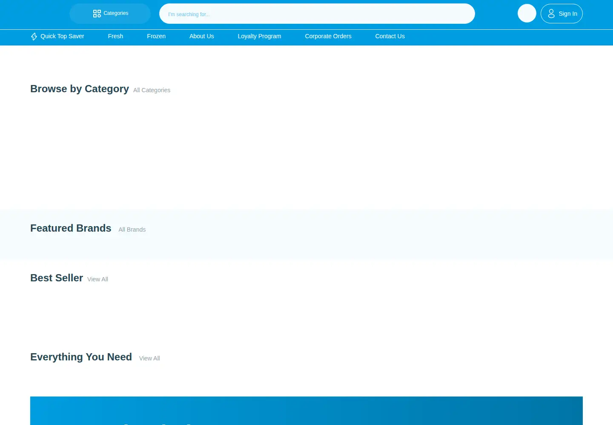Visit the Loyalty Program page

tap(259, 37)
